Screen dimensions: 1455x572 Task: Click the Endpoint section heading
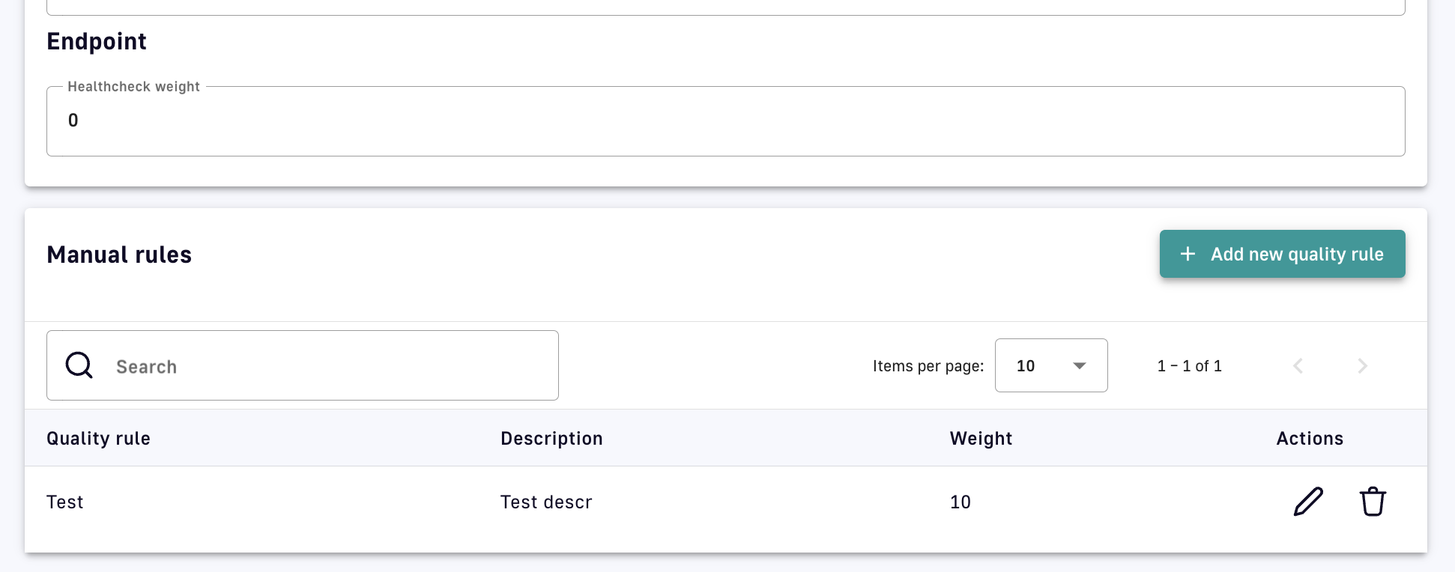click(97, 41)
